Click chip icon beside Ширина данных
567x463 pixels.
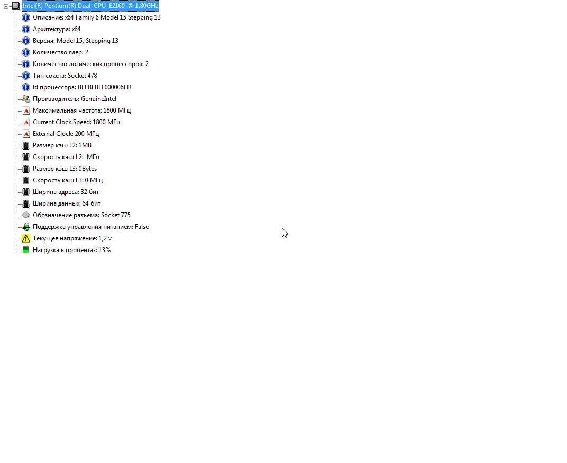pyautogui.click(x=26, y=203)
